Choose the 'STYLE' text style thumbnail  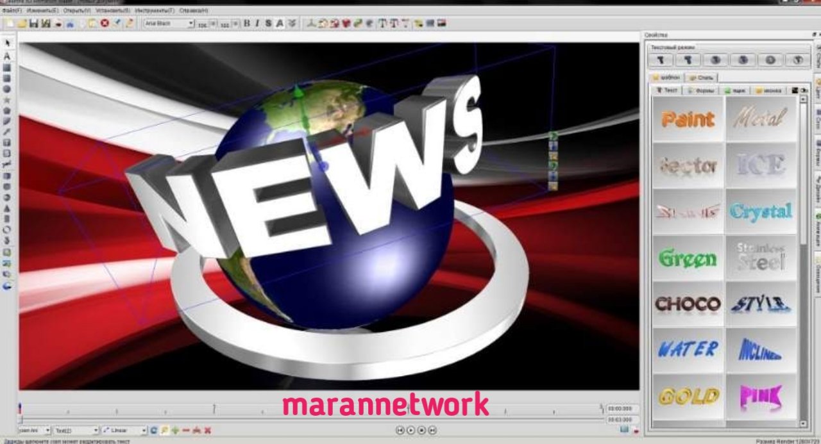[x=761, y=303]
